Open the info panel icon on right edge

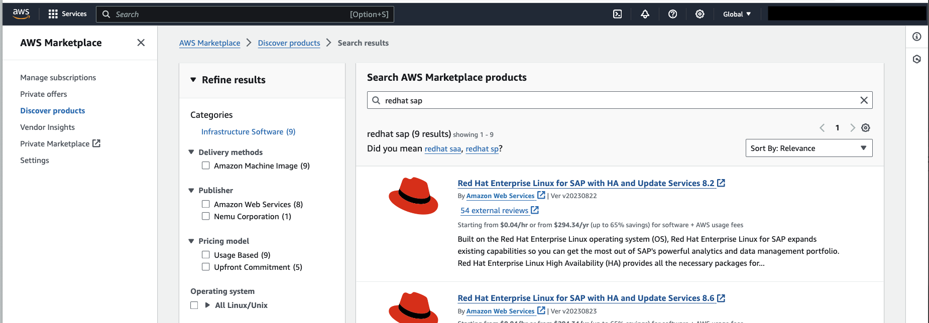(917, 37)
